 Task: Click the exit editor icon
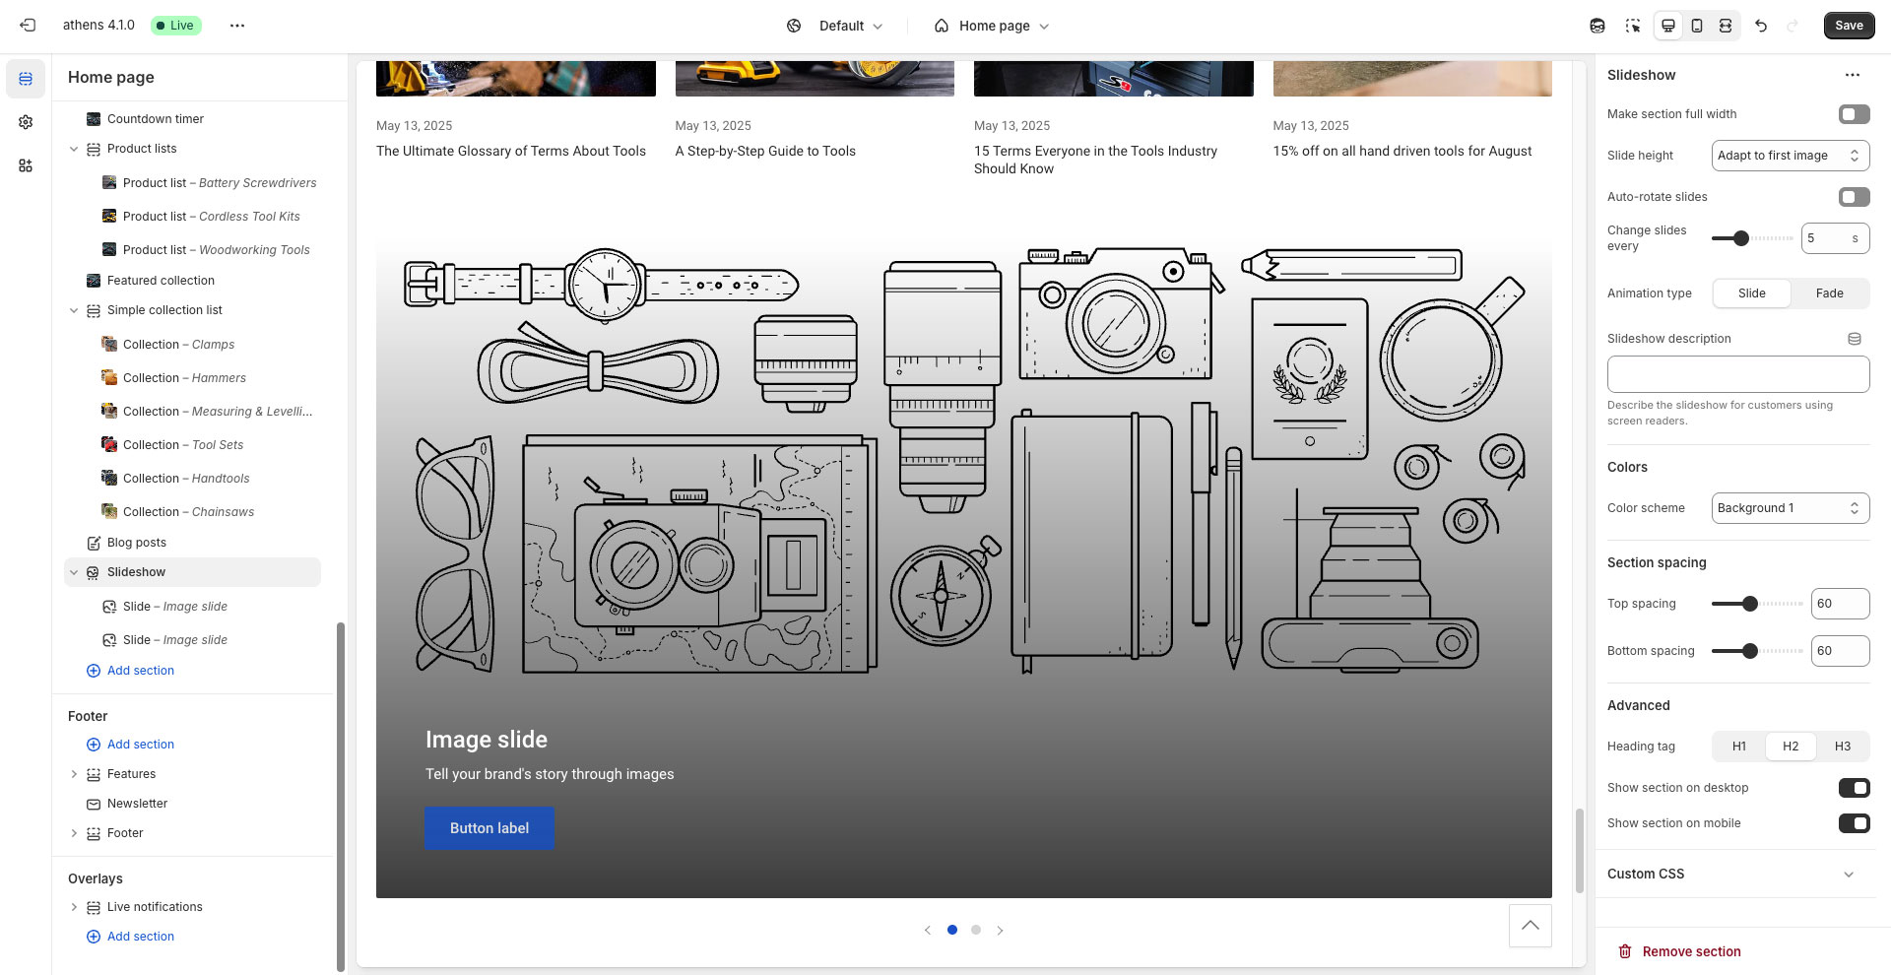pyautogui.click(x=28, y=26)
